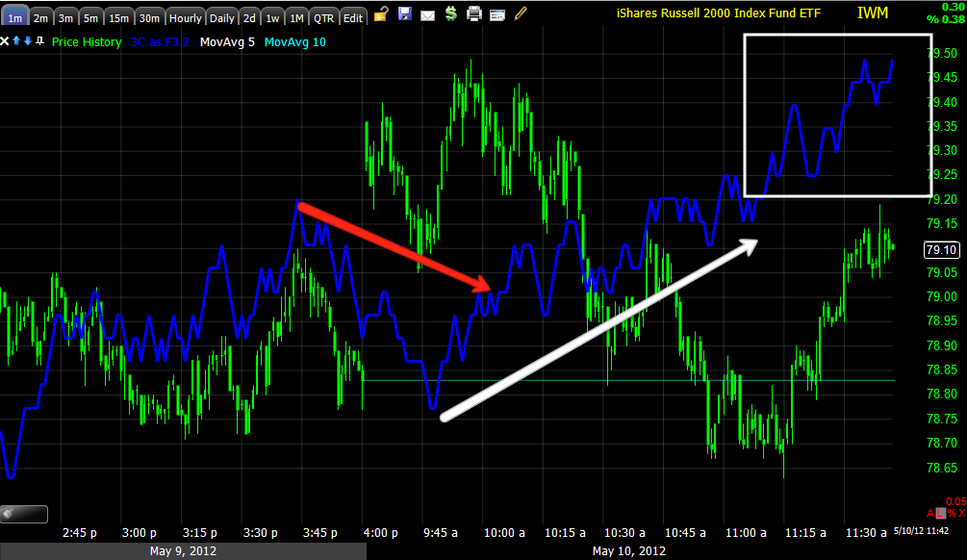Screen dimensions: 967x560
Task: Select the 1m timeframe tab
Action: 14,17
